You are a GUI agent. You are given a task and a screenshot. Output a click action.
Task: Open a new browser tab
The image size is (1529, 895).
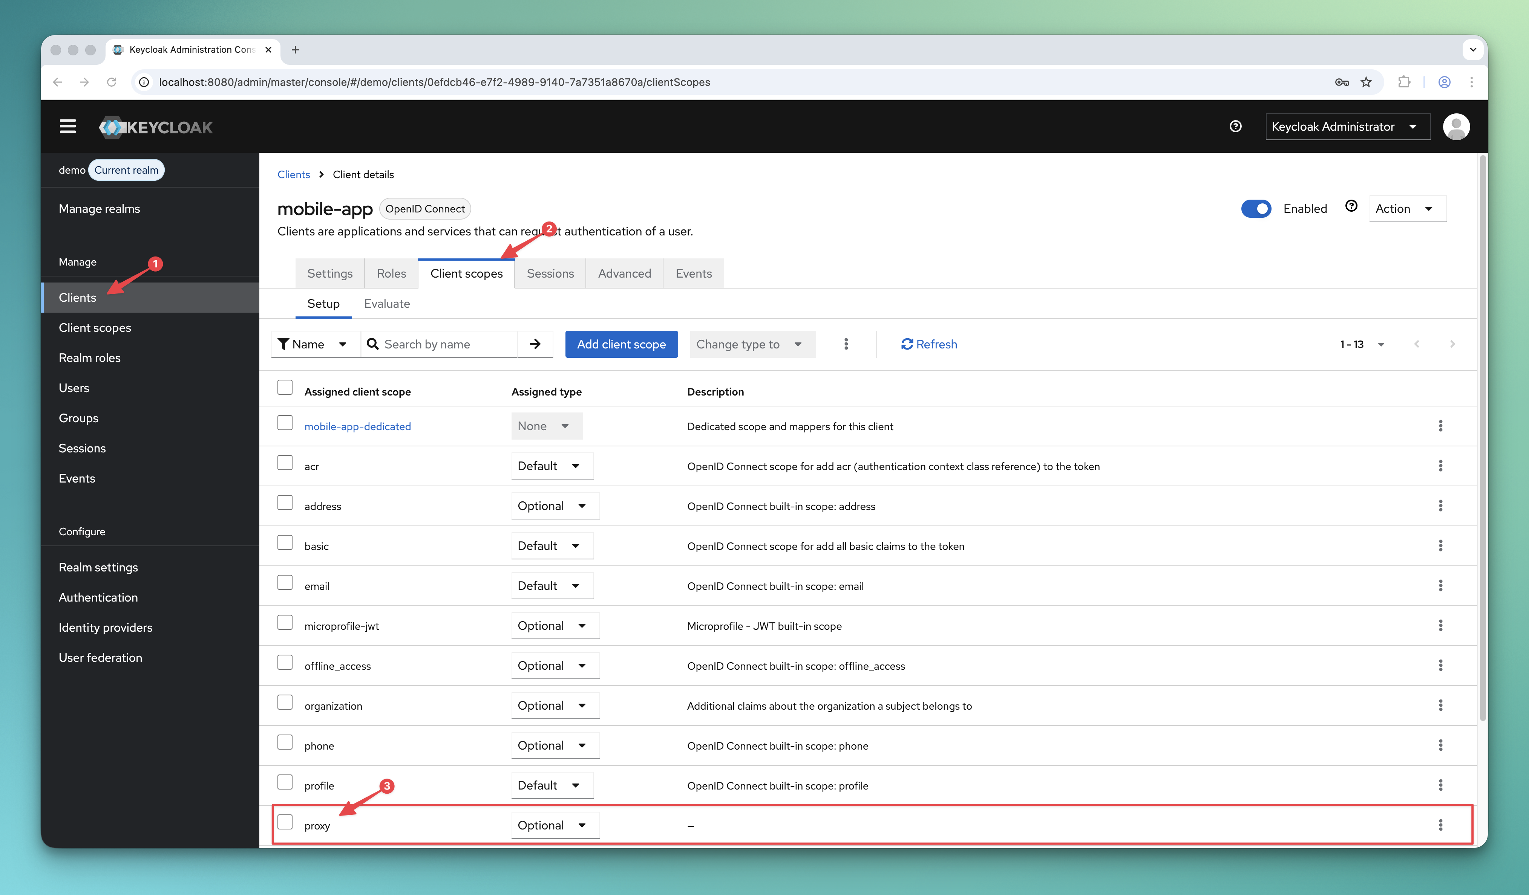tap(296, 50)
